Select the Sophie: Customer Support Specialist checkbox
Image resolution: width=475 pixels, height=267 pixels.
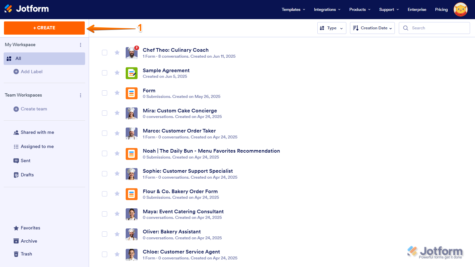click(105, 173)
